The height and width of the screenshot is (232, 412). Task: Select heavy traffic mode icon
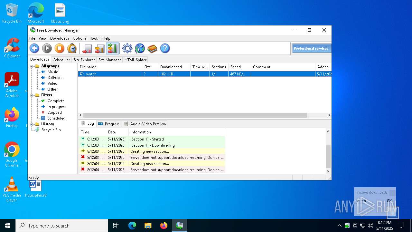(112, 48)
